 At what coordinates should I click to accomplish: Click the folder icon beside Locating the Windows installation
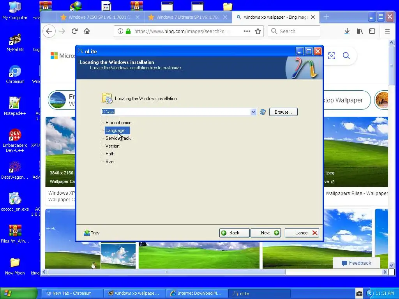(x=107, y=98)
